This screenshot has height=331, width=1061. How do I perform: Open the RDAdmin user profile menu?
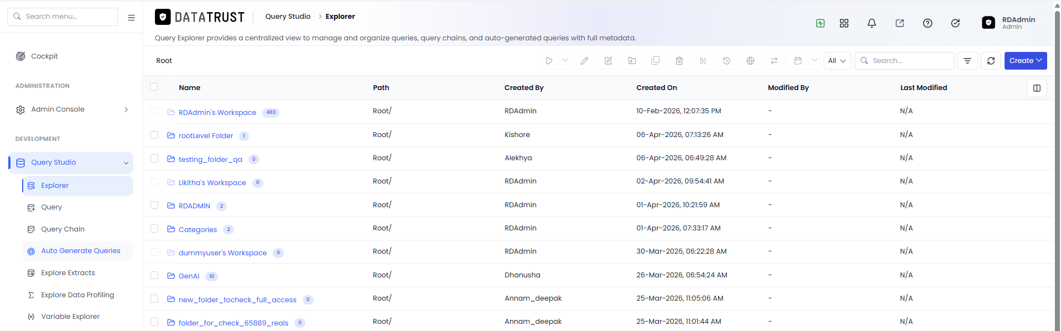click(1008, 23)
